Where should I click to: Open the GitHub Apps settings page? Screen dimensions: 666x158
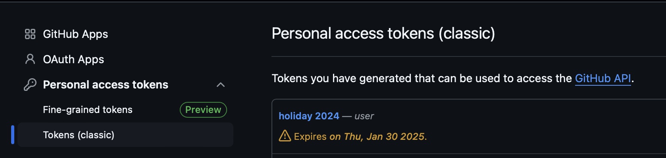[75, 34]
